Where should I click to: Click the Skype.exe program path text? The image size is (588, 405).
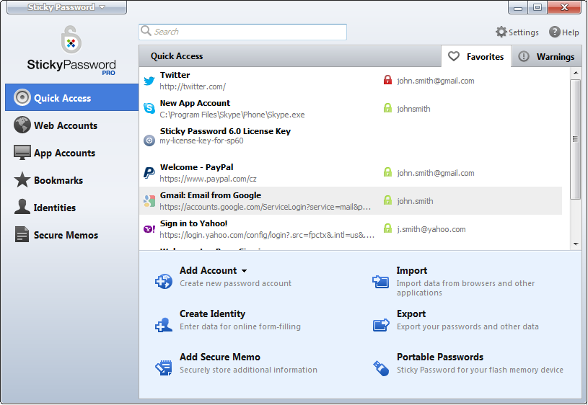tap(232, 115)
